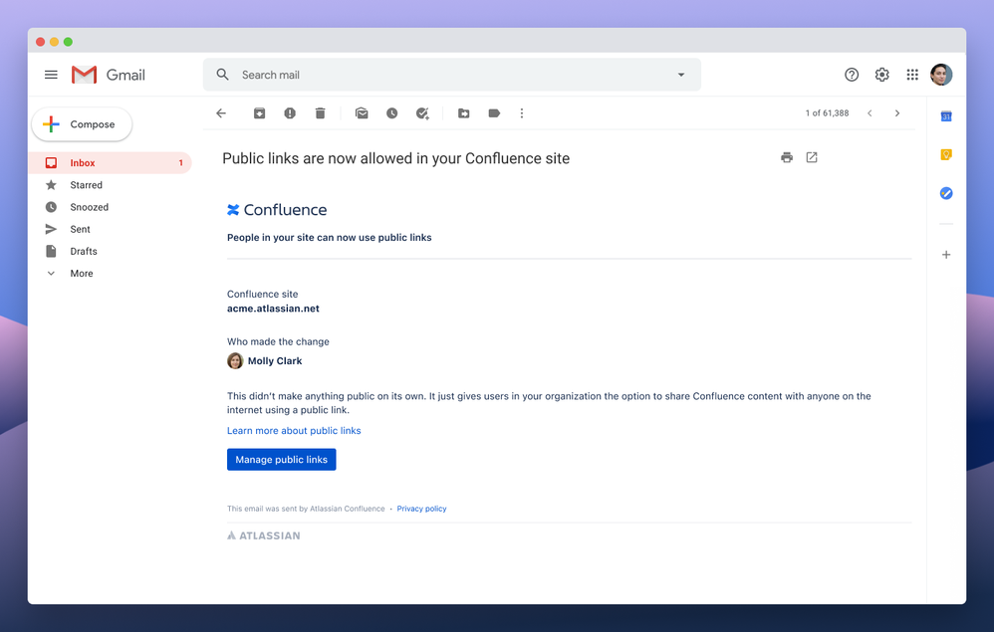Viewport: 994px width, 632px height.
Task: Click the Compose button
Action: pyautogui.click(x=82, y=124)
